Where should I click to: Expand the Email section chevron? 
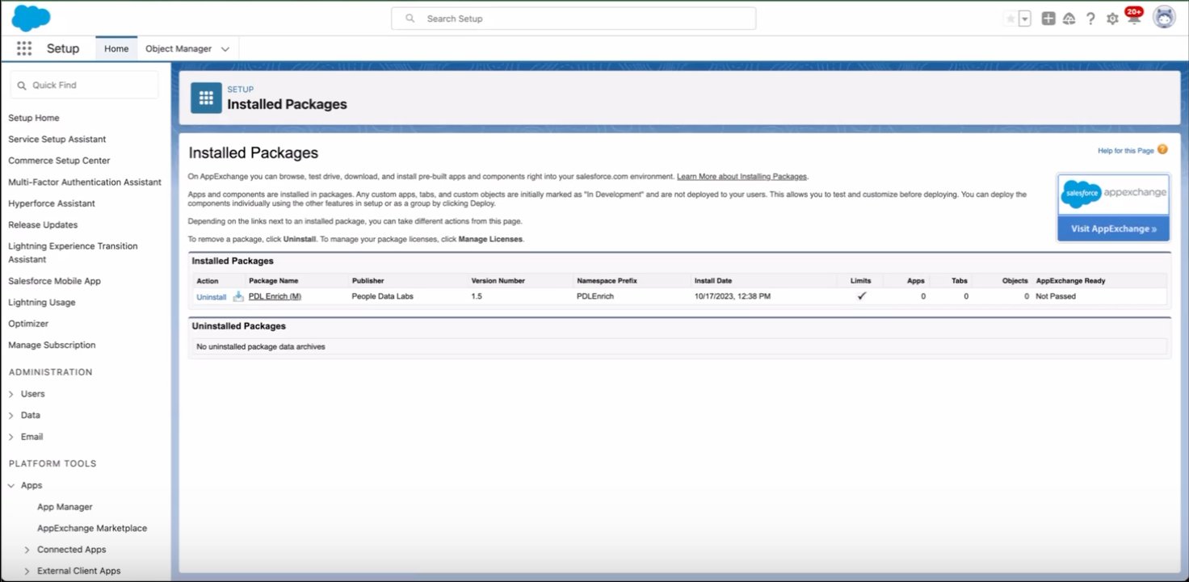pos(11,437)
